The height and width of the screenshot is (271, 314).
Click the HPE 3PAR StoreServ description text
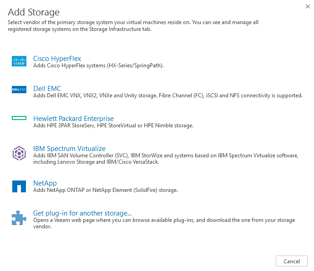pos(113,125)
